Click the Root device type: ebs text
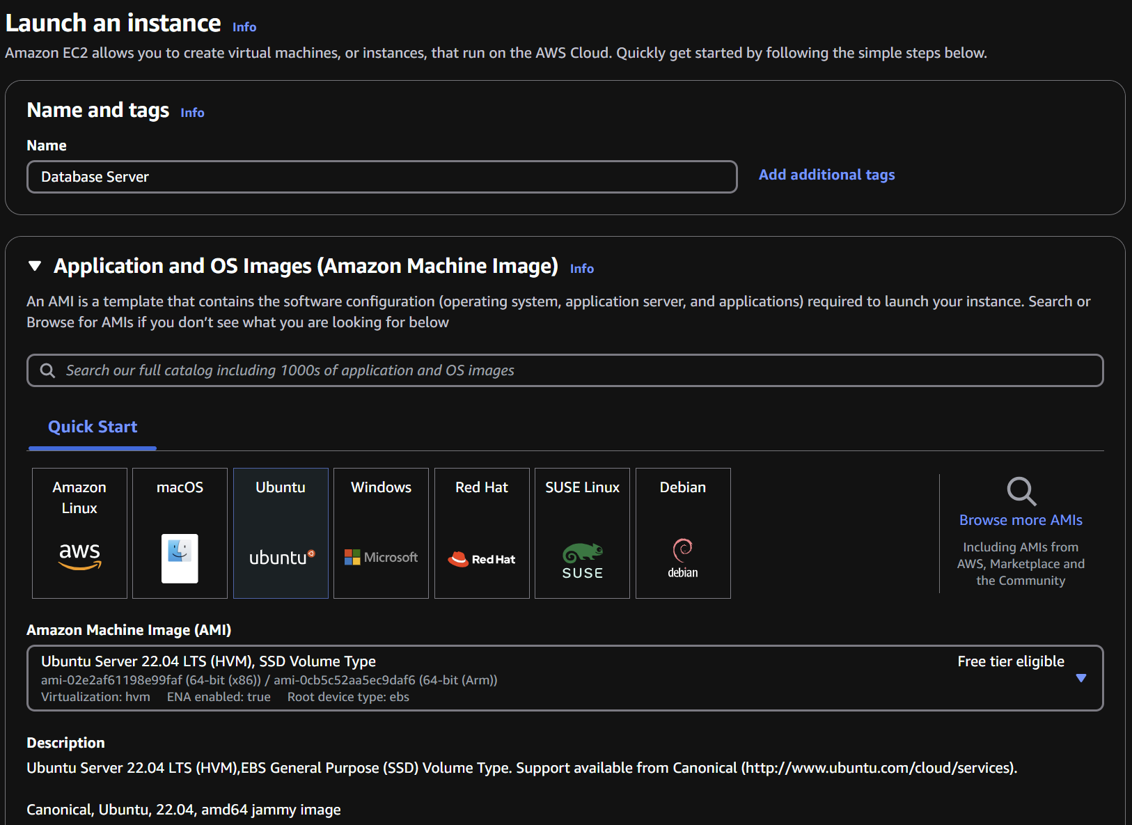This screenshot has height=825, width=1132. click(x=348, y=697)
